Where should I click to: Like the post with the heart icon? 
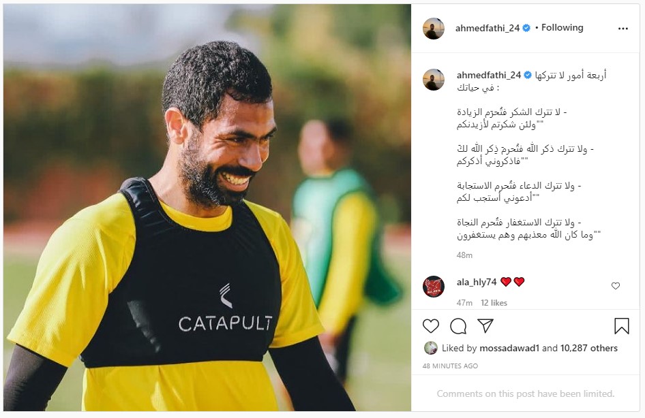point(431,326)
